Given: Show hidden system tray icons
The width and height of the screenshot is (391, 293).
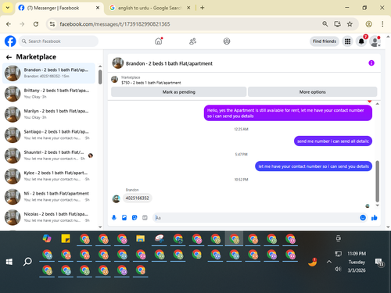Looking at the screenshot, I should 329,262.
